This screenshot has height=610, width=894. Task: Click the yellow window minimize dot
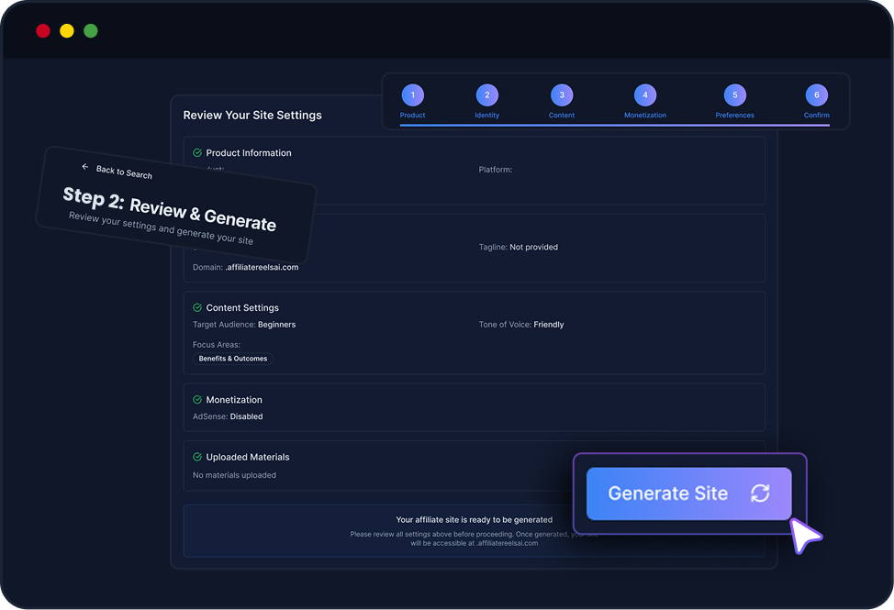(x=67, y=31)
